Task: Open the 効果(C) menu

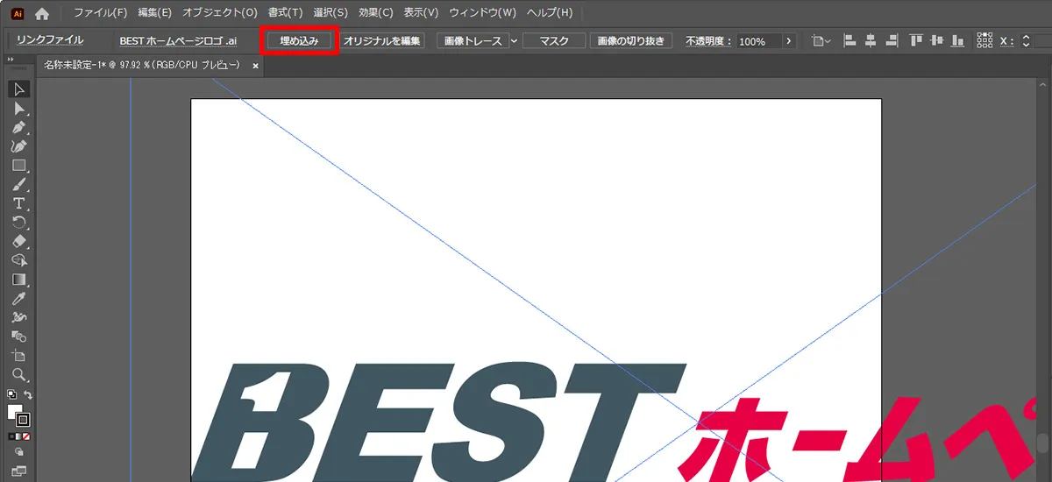Action: (x=376, y=13)
